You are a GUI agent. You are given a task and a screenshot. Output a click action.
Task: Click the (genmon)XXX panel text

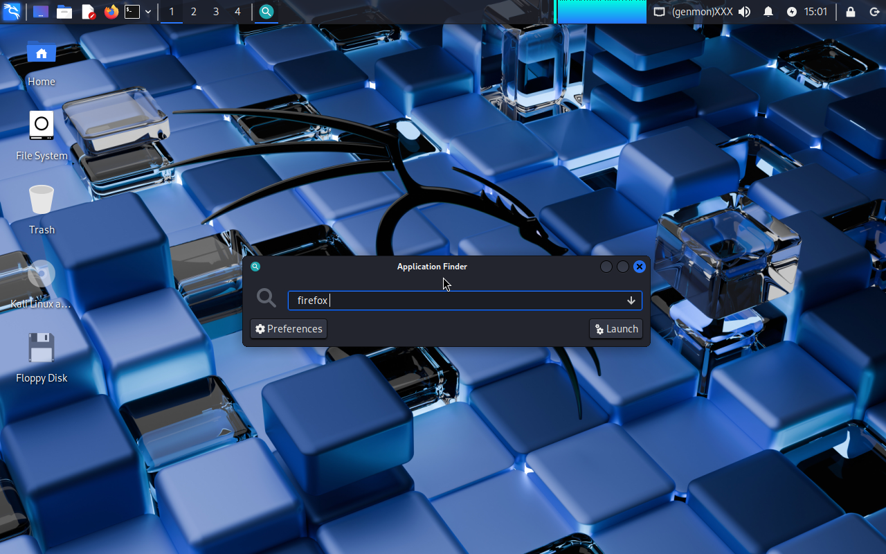tap(702, 12)
